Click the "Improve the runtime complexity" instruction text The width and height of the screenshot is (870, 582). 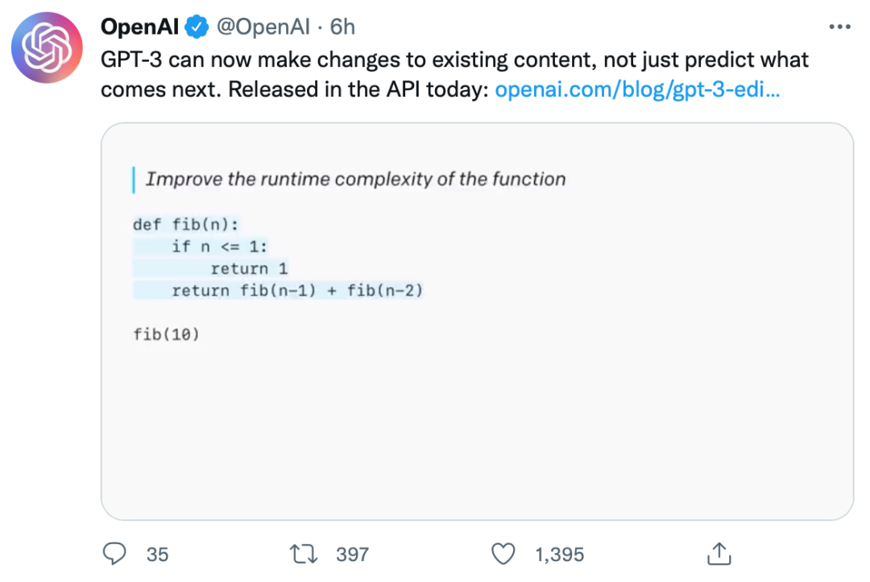click(x=355, y=179)
